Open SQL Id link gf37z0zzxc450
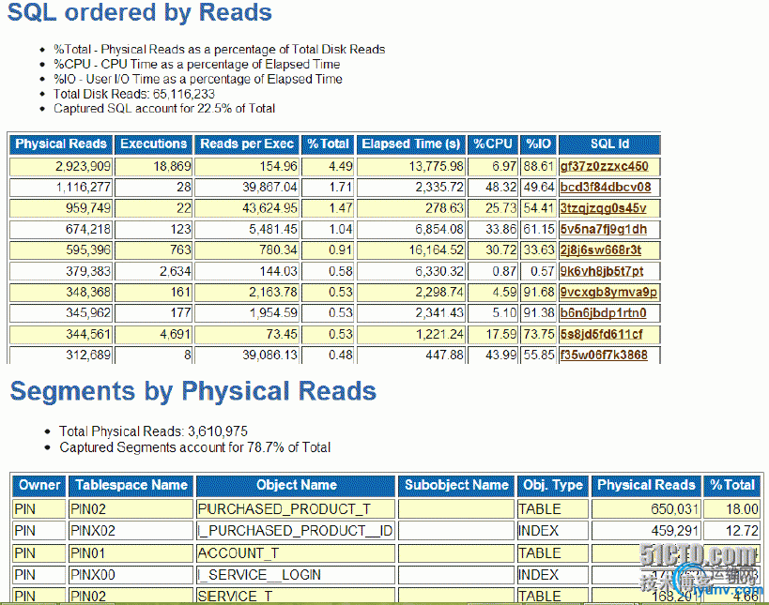This screenshot has width=769, height=605. click(x=605, y=167)
